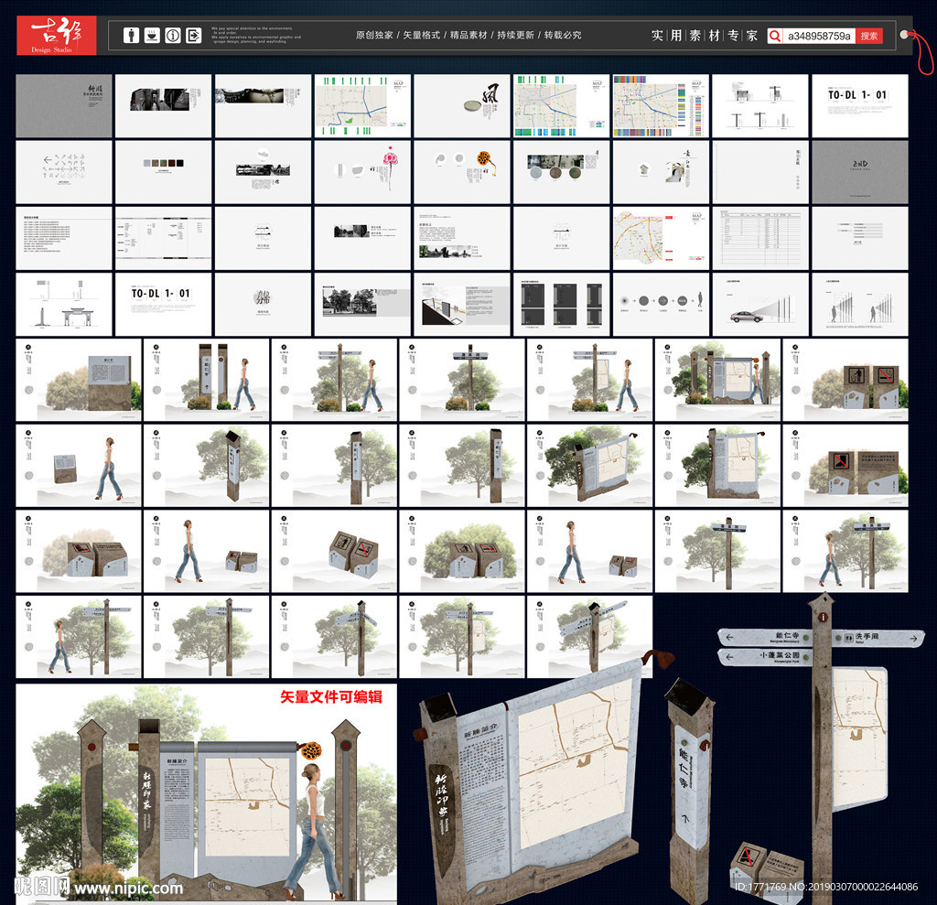Open the 风 calligraphy thumbnail

pos(462,106)
